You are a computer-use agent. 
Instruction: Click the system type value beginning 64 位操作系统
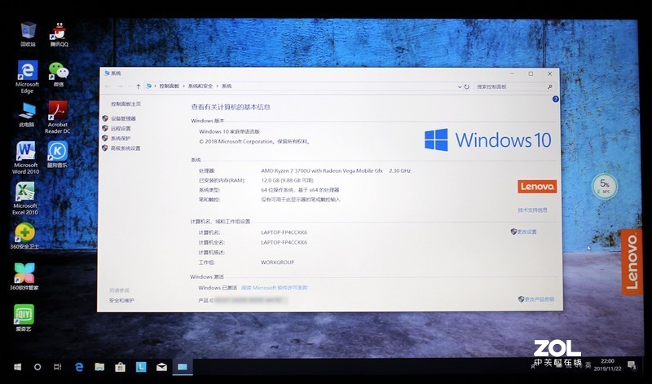300,190
